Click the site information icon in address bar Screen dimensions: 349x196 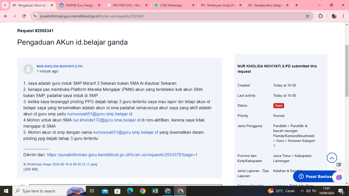[36, 16]
